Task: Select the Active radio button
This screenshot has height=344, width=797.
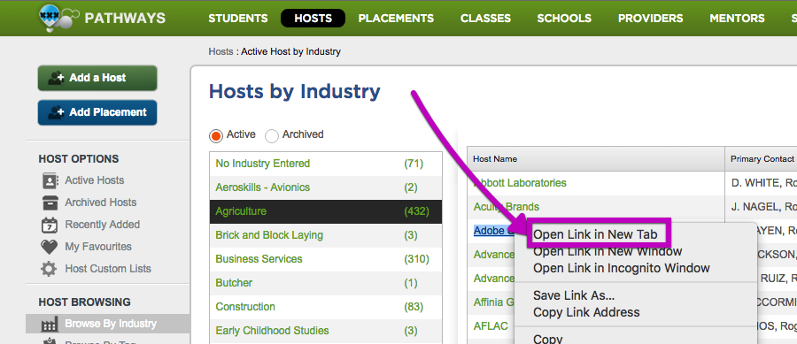Action: (215, 135)
